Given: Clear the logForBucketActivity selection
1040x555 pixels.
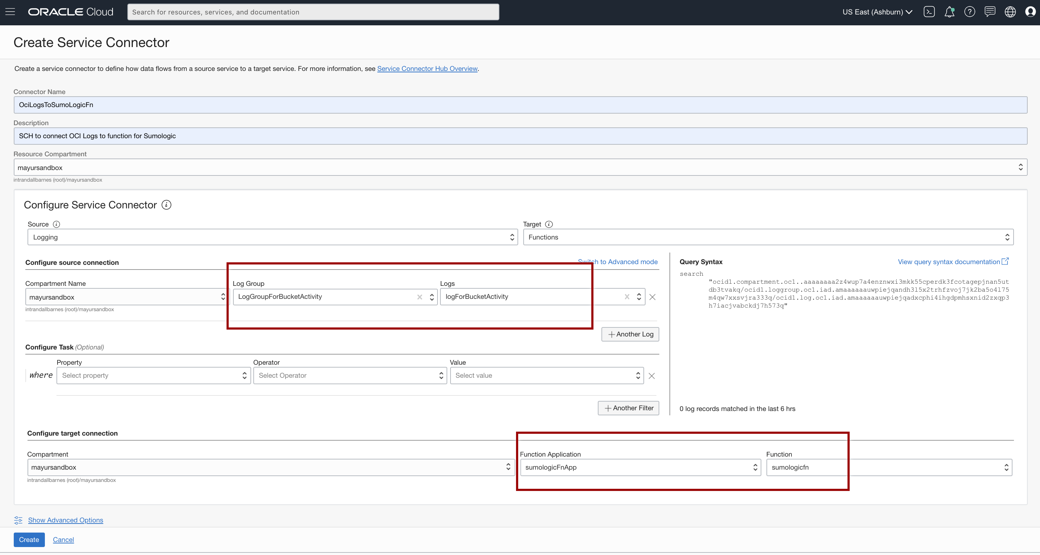Looking at the screenshot, I should click(627, 297).
